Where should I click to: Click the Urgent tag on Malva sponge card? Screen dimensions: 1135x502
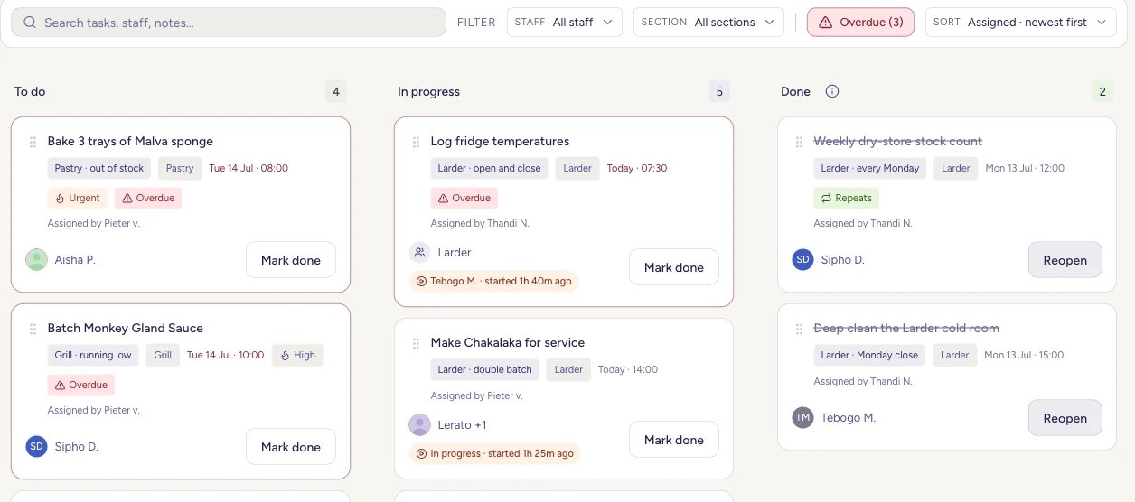pyautogui.click(x=78, y=198)
